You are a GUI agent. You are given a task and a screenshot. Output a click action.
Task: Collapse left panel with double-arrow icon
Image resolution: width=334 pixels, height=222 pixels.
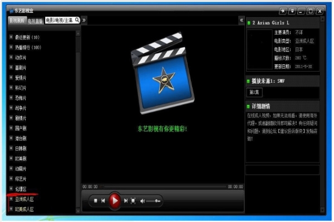[x=84, y=20]
